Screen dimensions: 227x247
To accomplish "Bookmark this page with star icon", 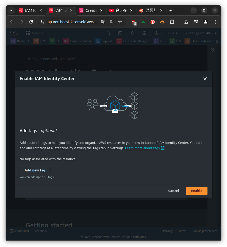I will pyautogui.click(x=120, y=22).
